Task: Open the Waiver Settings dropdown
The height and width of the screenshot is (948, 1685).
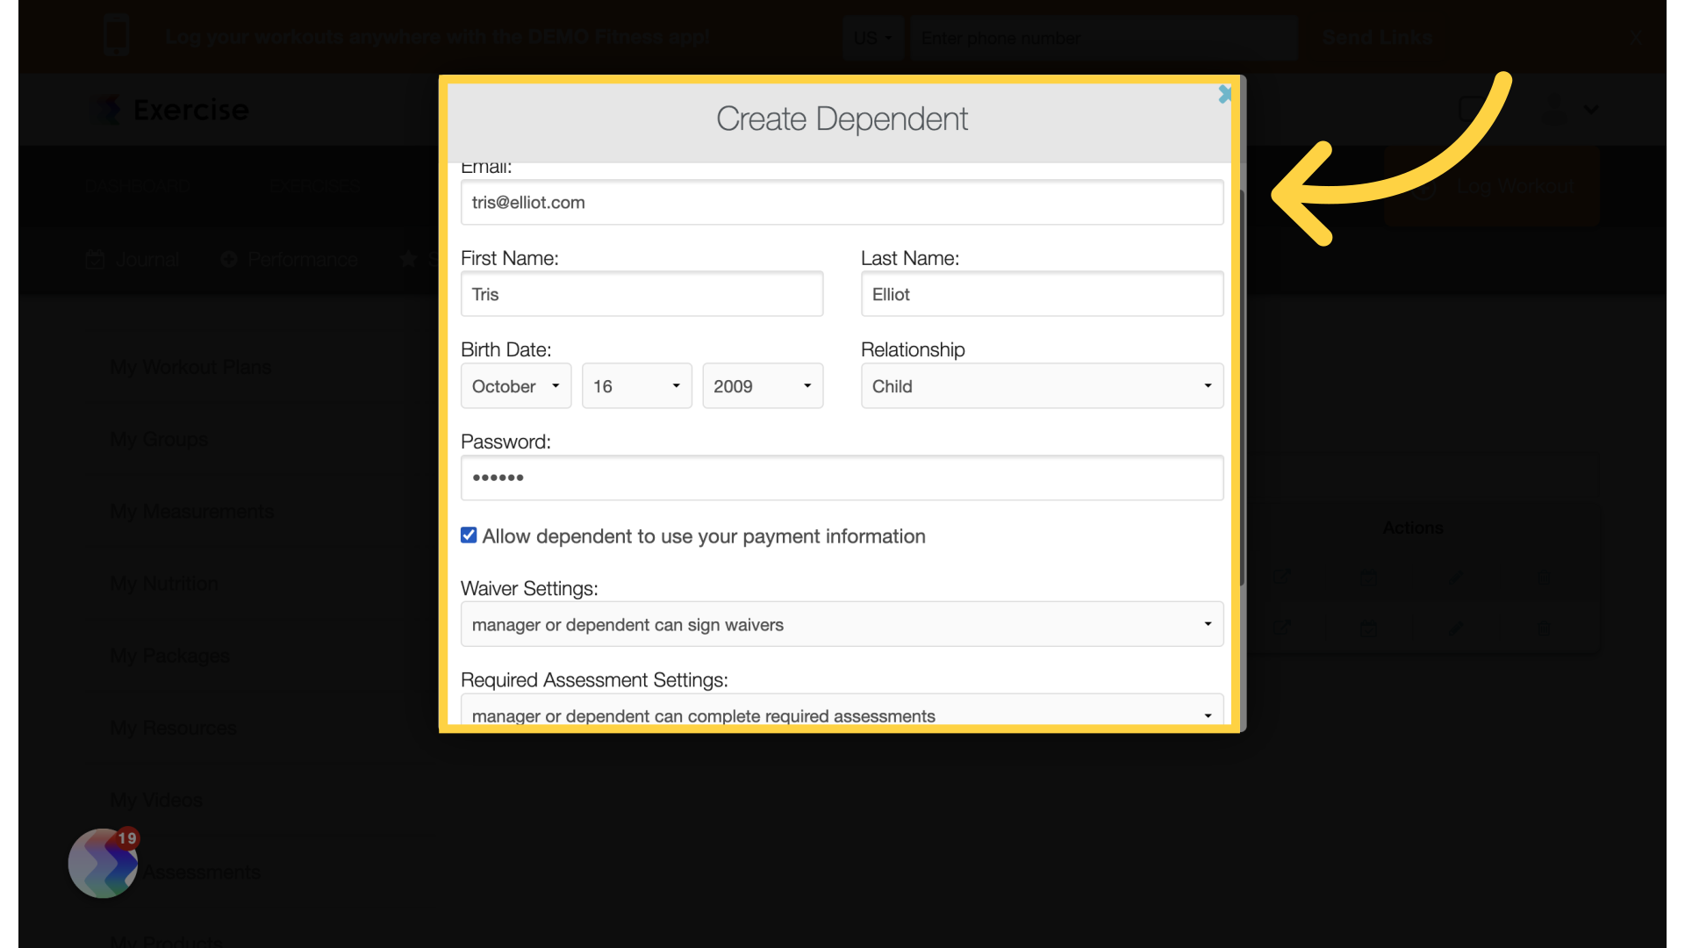Action: click(x=842, y=624)
